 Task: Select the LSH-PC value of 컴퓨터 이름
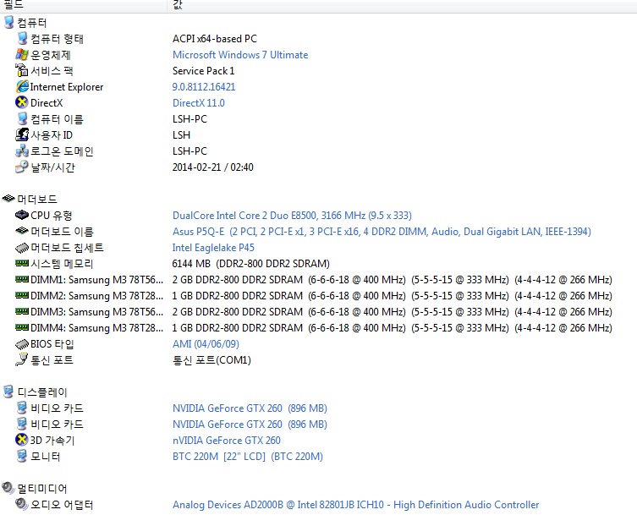[189, 119]
